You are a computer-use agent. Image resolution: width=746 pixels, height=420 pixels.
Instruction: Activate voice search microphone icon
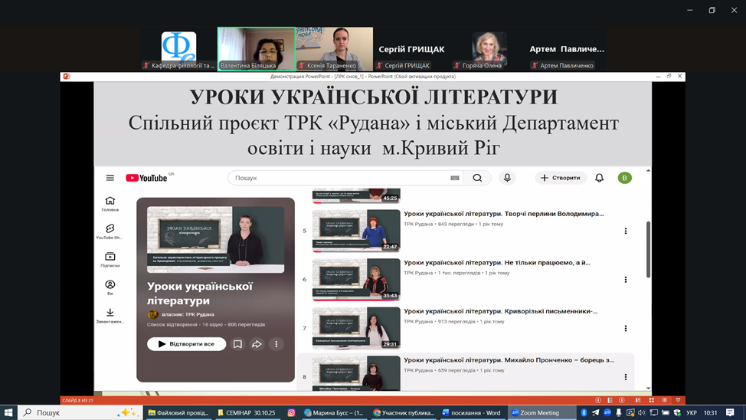(x=507, y=178)
